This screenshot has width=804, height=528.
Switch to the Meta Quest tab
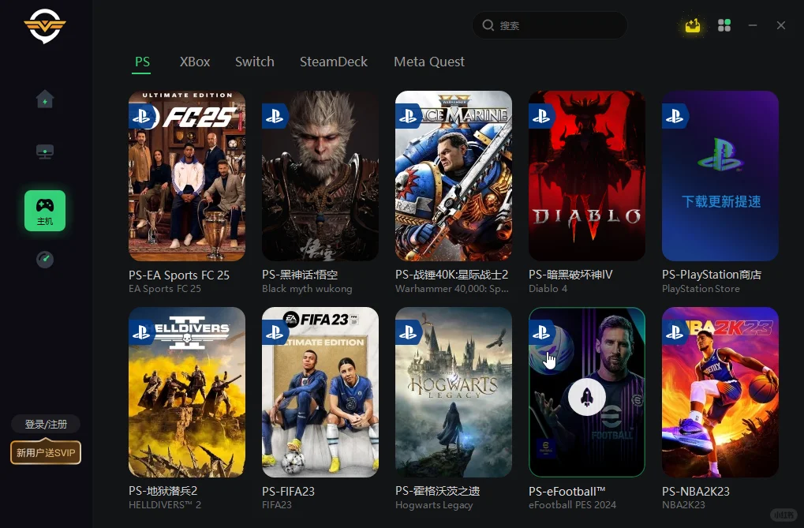point(429,62)
